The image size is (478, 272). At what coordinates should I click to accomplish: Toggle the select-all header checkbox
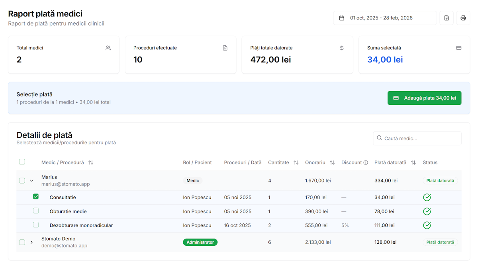pos(22,162)
